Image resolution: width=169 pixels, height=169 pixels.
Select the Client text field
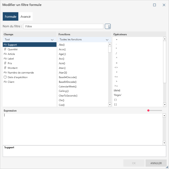pyautogui.click(x=11, y=82)
